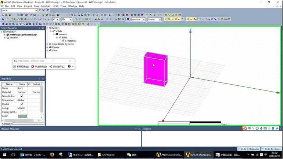Open the Modeler menu
The width and height of the screenshot is (283, 159).
[46, 6]
